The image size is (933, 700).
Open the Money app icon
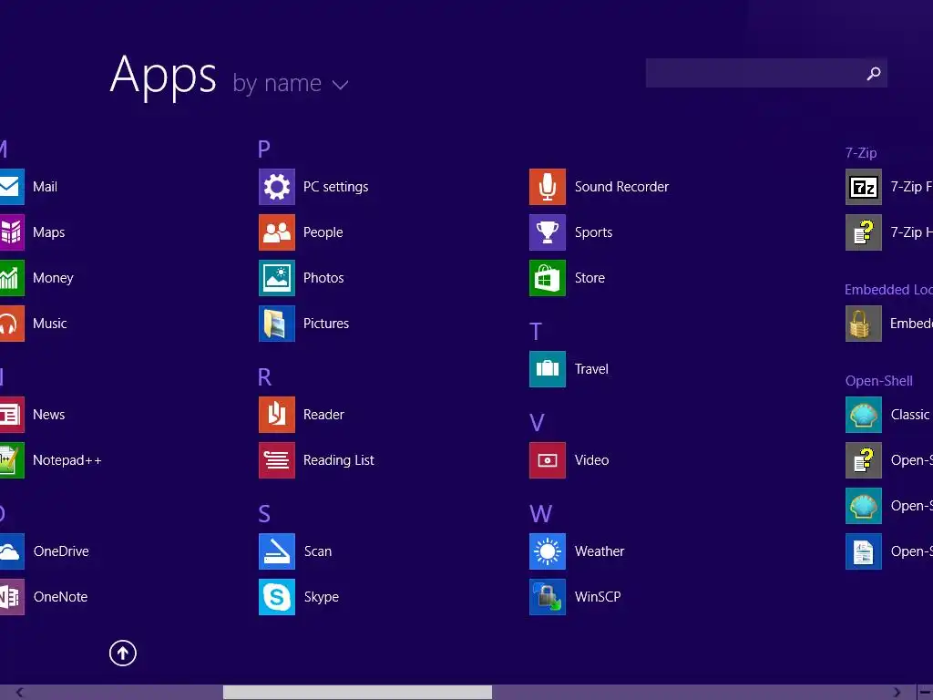pyautogui.click(x=12, y=278)
